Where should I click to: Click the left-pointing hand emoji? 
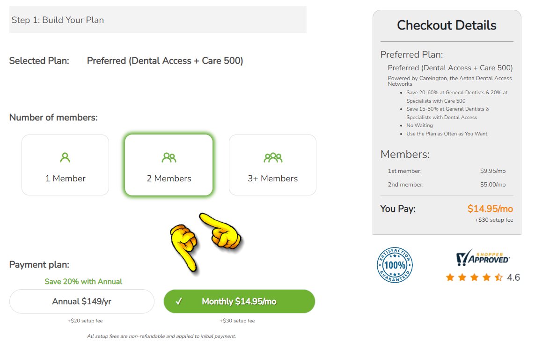(220, 231)
